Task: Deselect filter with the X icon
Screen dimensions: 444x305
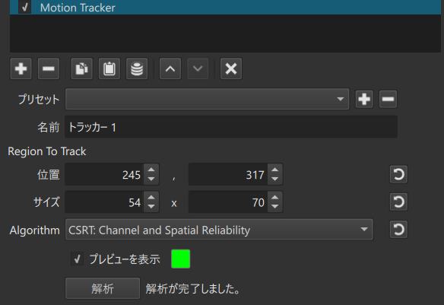Action: [x=231, y=68]
